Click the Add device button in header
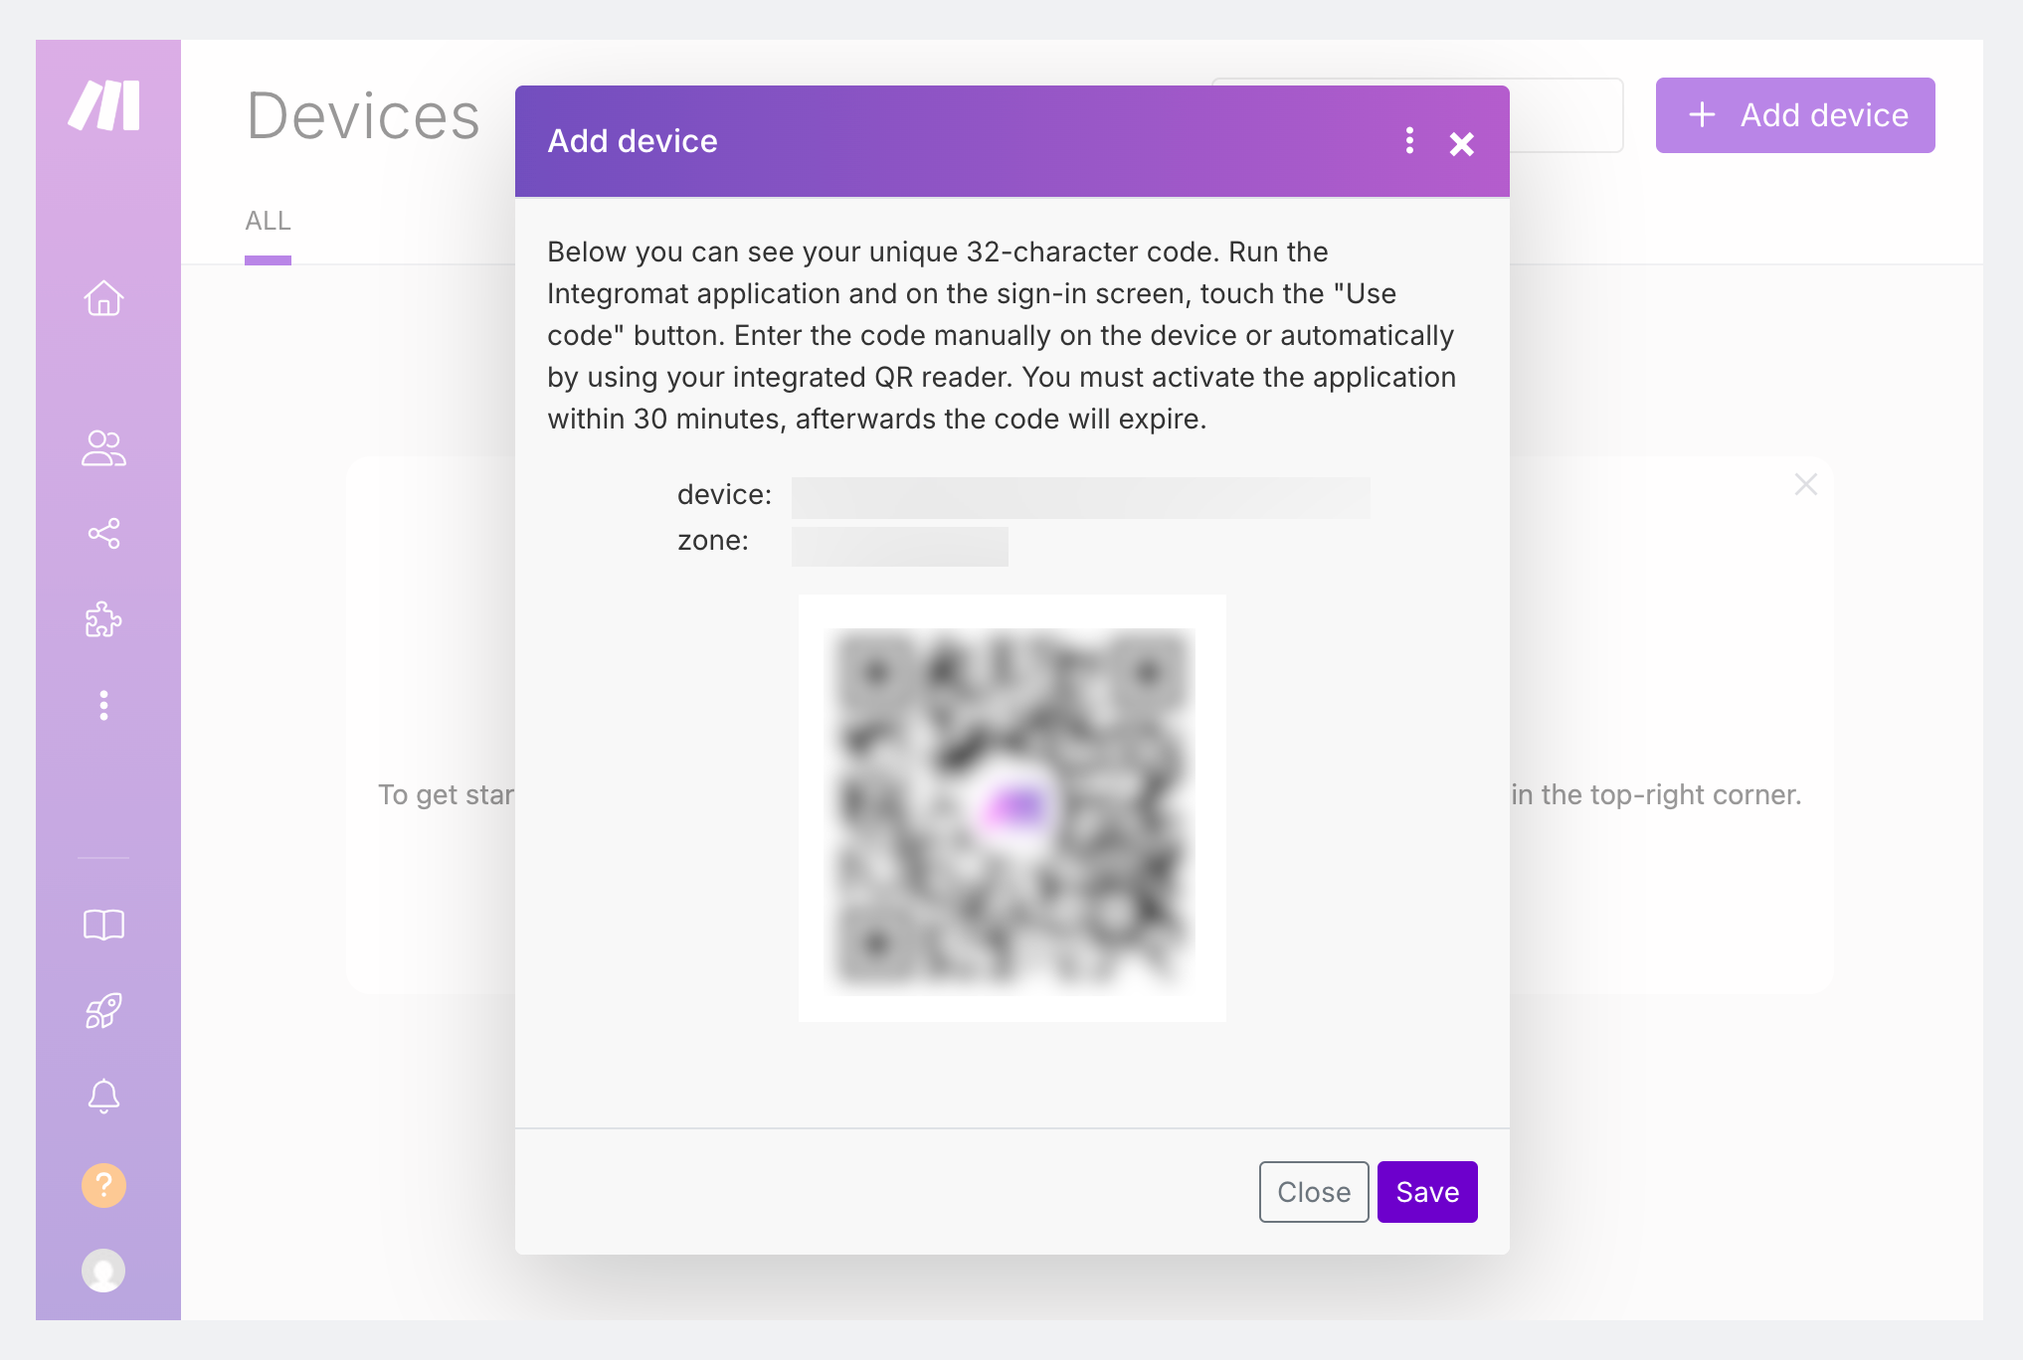Viewport: 2023px width, 1360px height. (x=1795, y=115)
